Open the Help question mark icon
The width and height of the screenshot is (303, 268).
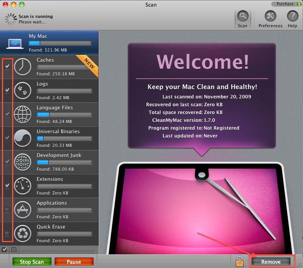[292, 17]
